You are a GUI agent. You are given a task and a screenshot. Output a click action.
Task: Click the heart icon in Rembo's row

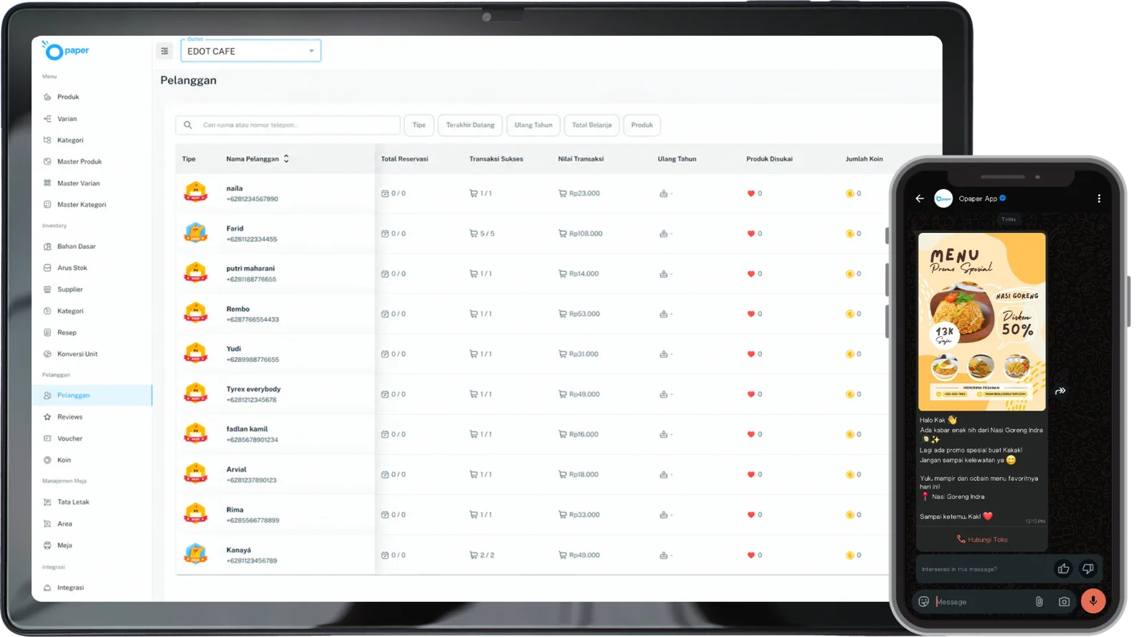click(x=751, y=314)
